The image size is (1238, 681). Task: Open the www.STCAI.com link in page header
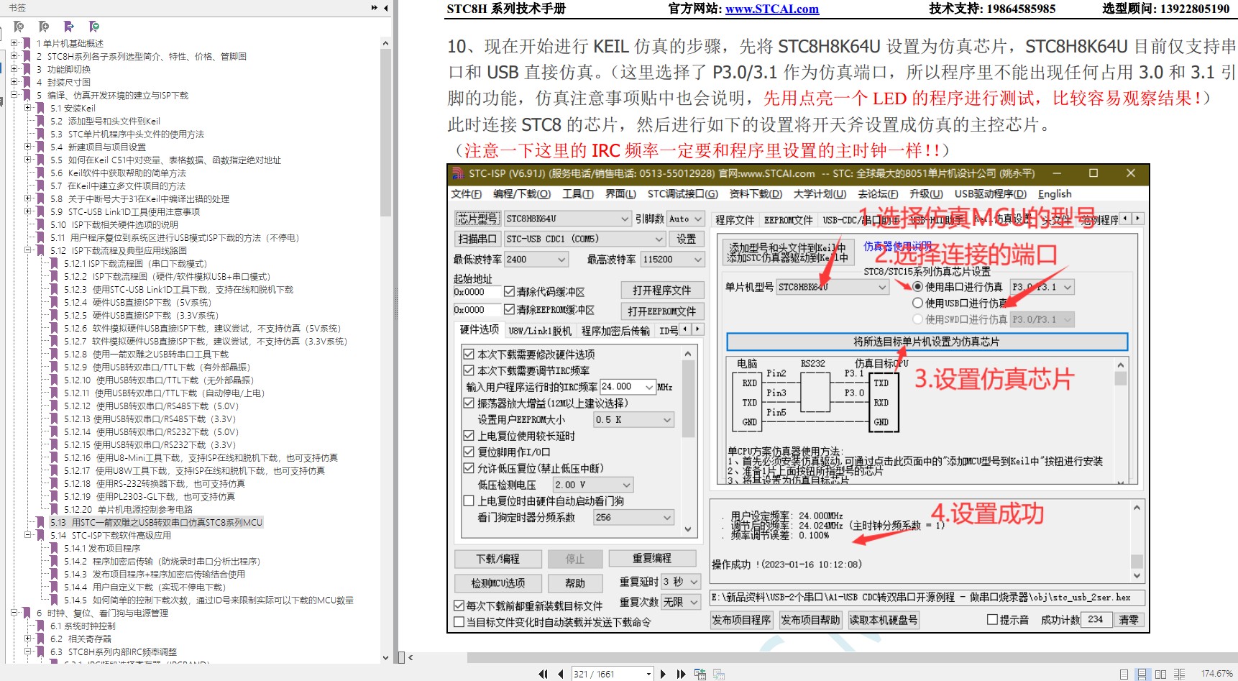[772, 9]
